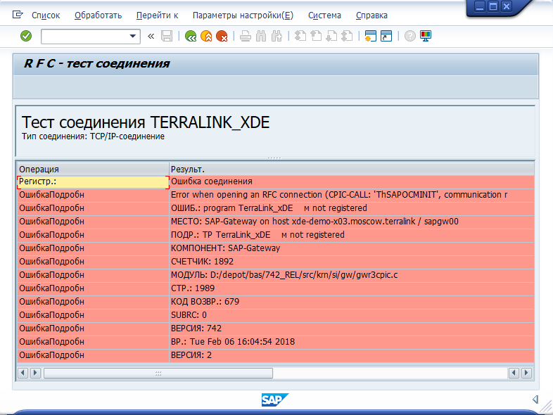Open the Customize local layout monitor icon
The height and width of the screenshot is (415, 553).
pyautogui.click(x=426, y=36)
